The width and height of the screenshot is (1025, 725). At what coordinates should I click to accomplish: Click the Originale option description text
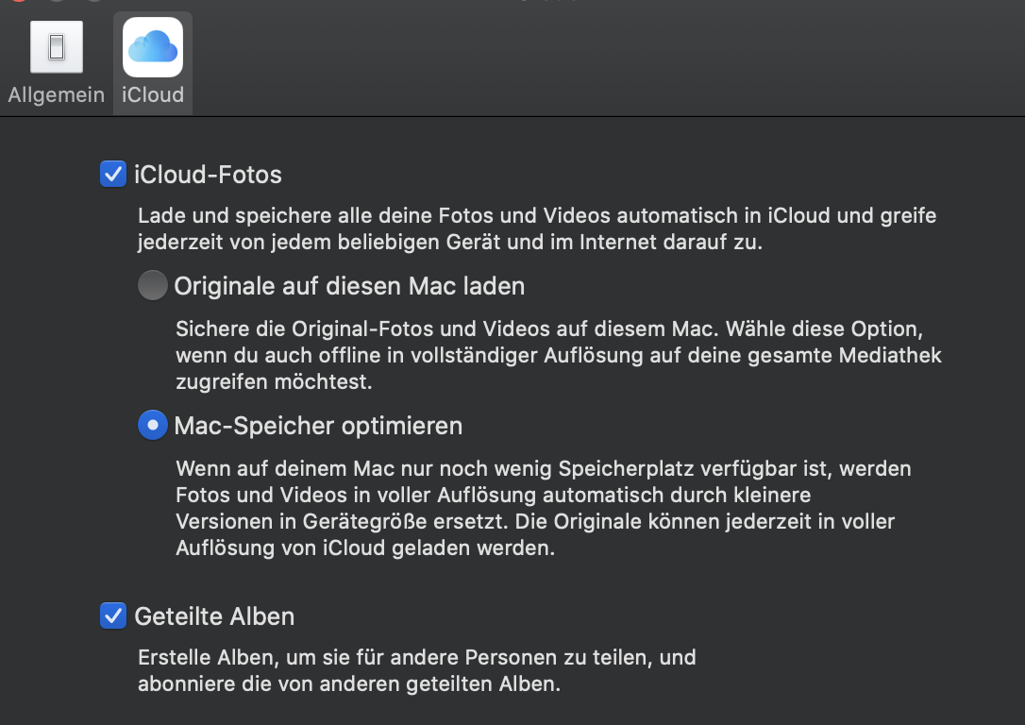[x=558, y=356]
